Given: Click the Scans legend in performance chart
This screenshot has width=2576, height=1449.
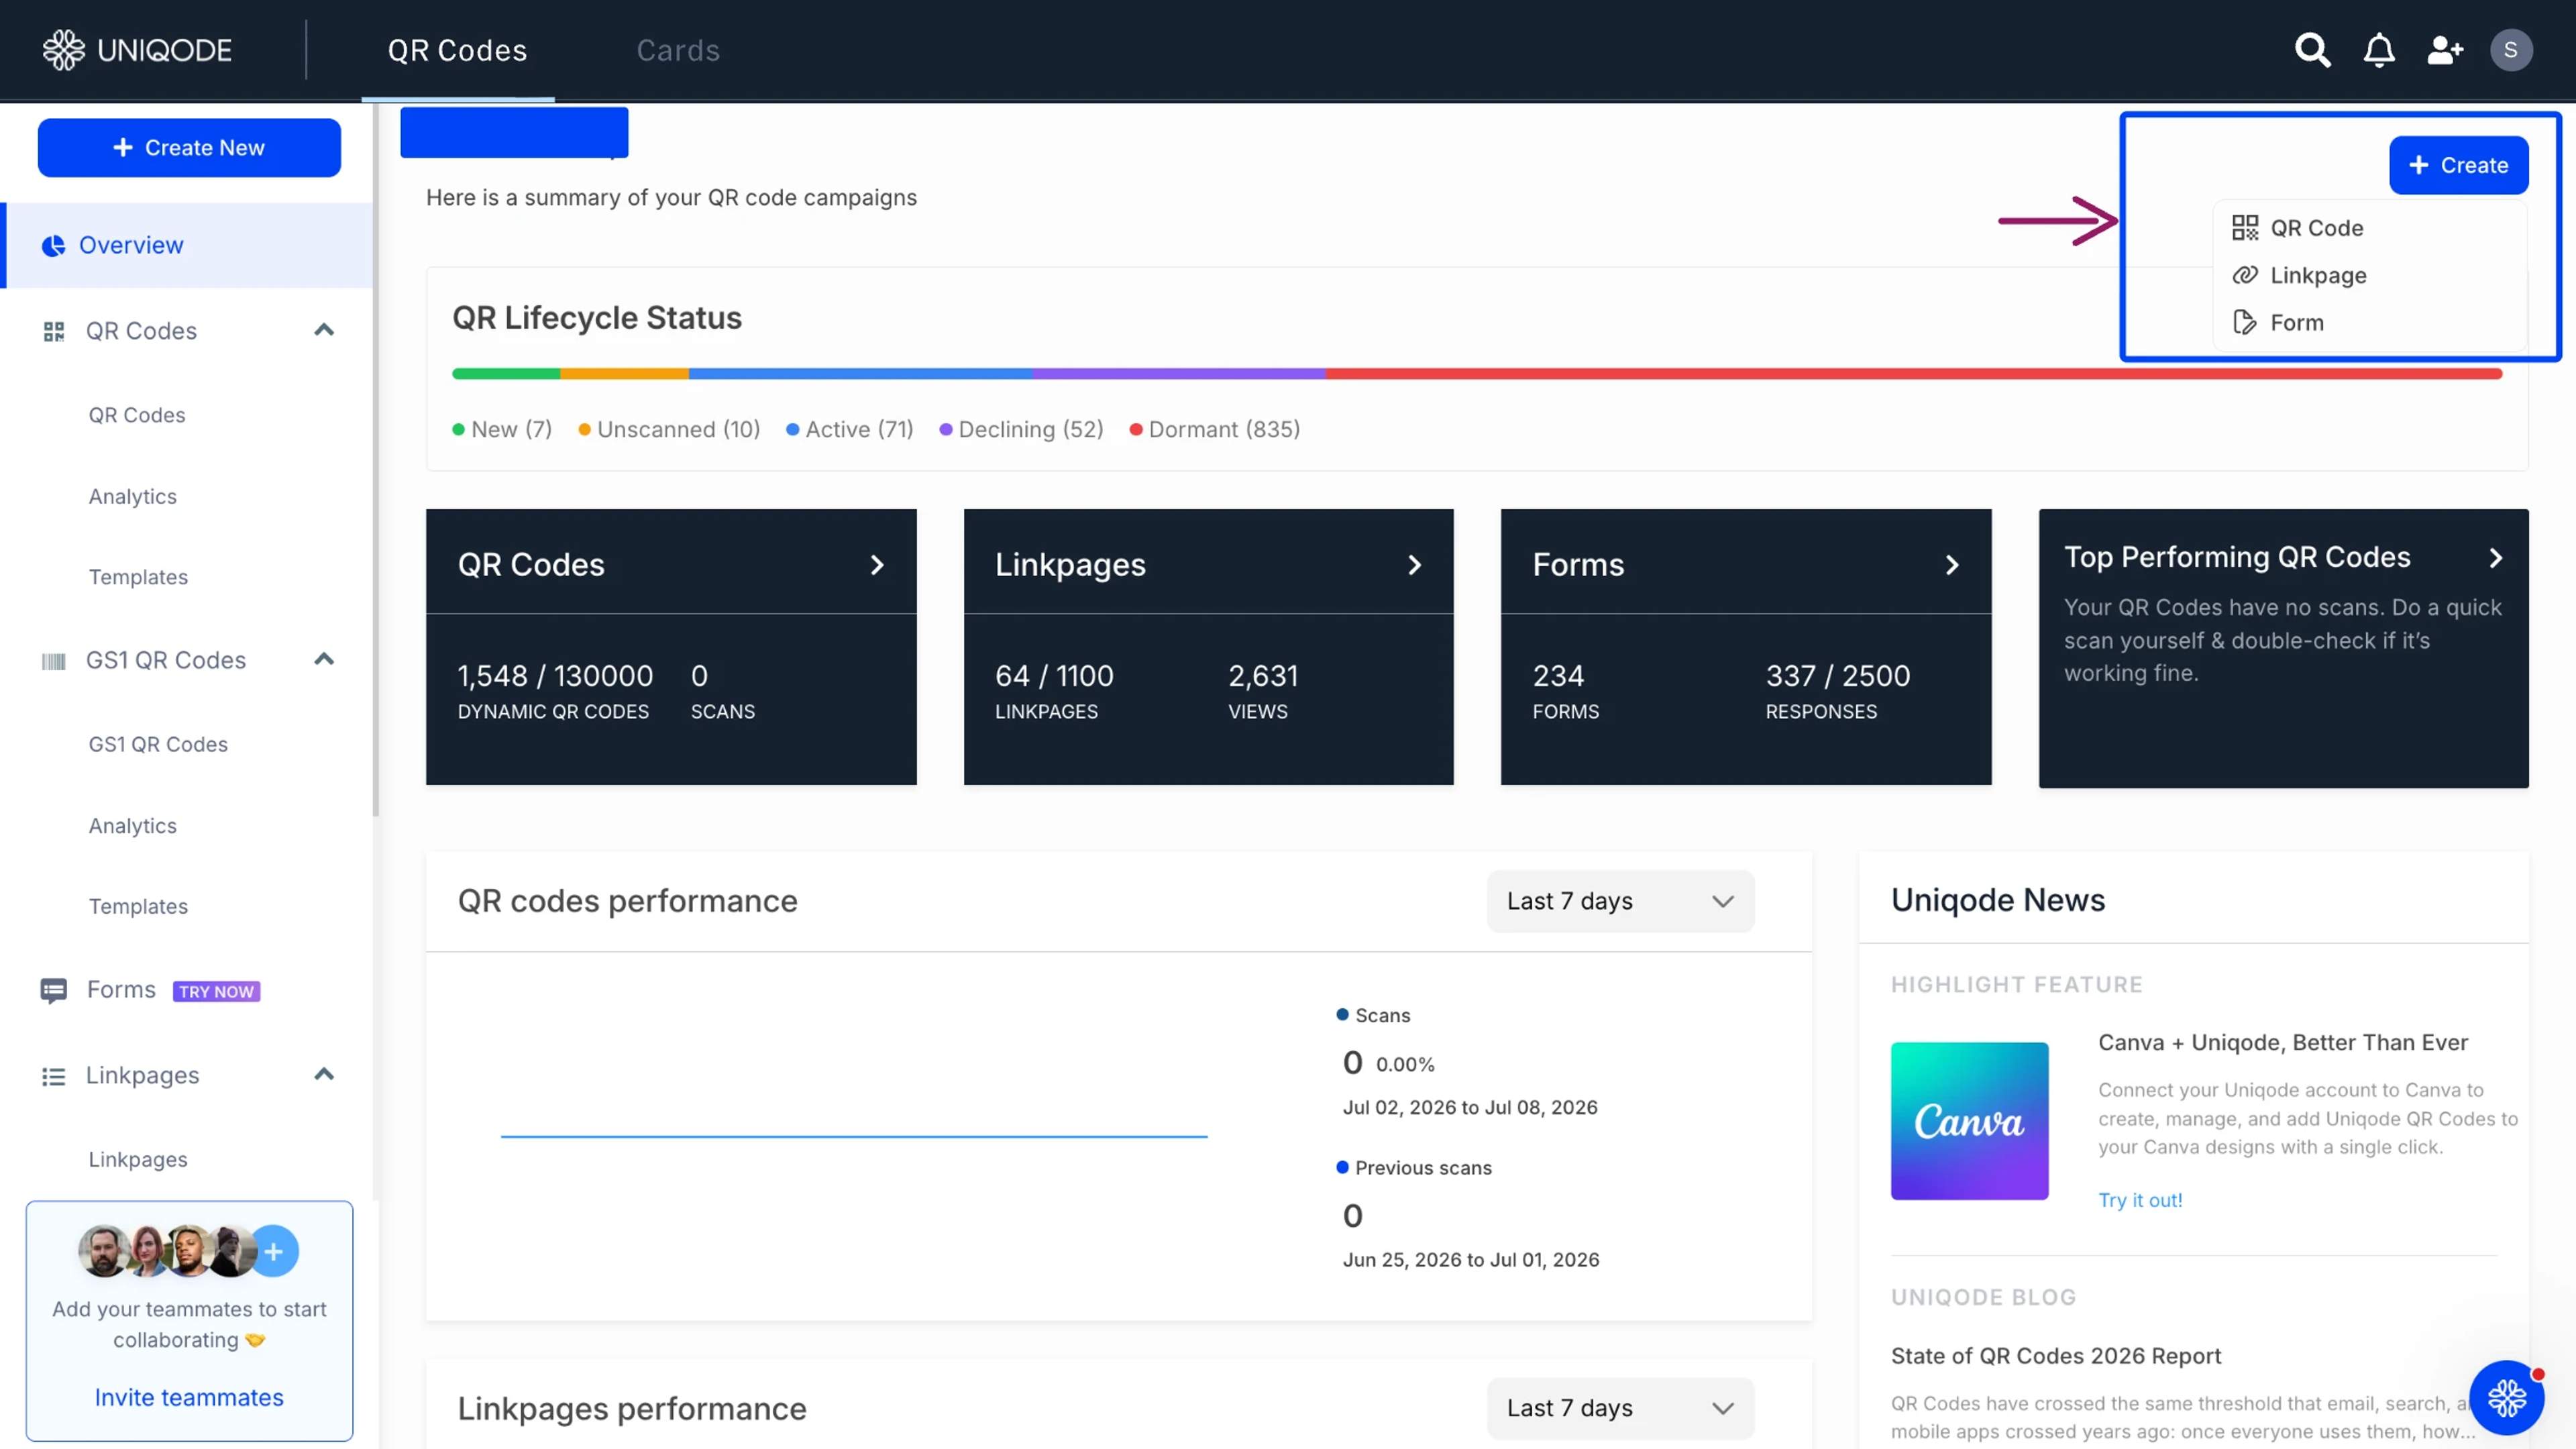Looking at the screenshot, I should coord(1373,1016).
